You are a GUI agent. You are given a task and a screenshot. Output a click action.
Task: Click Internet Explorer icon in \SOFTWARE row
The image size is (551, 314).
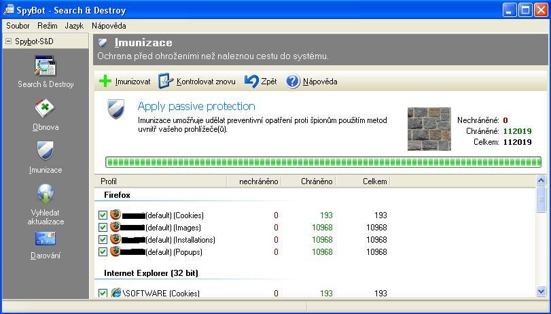coord(115,292)
